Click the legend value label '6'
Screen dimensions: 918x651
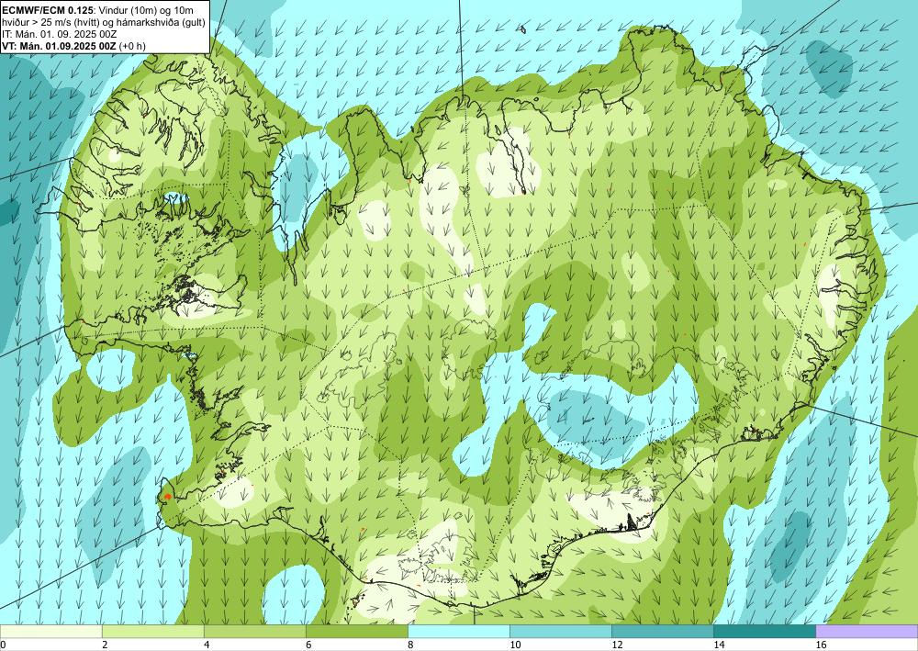[x=308, y=645]
